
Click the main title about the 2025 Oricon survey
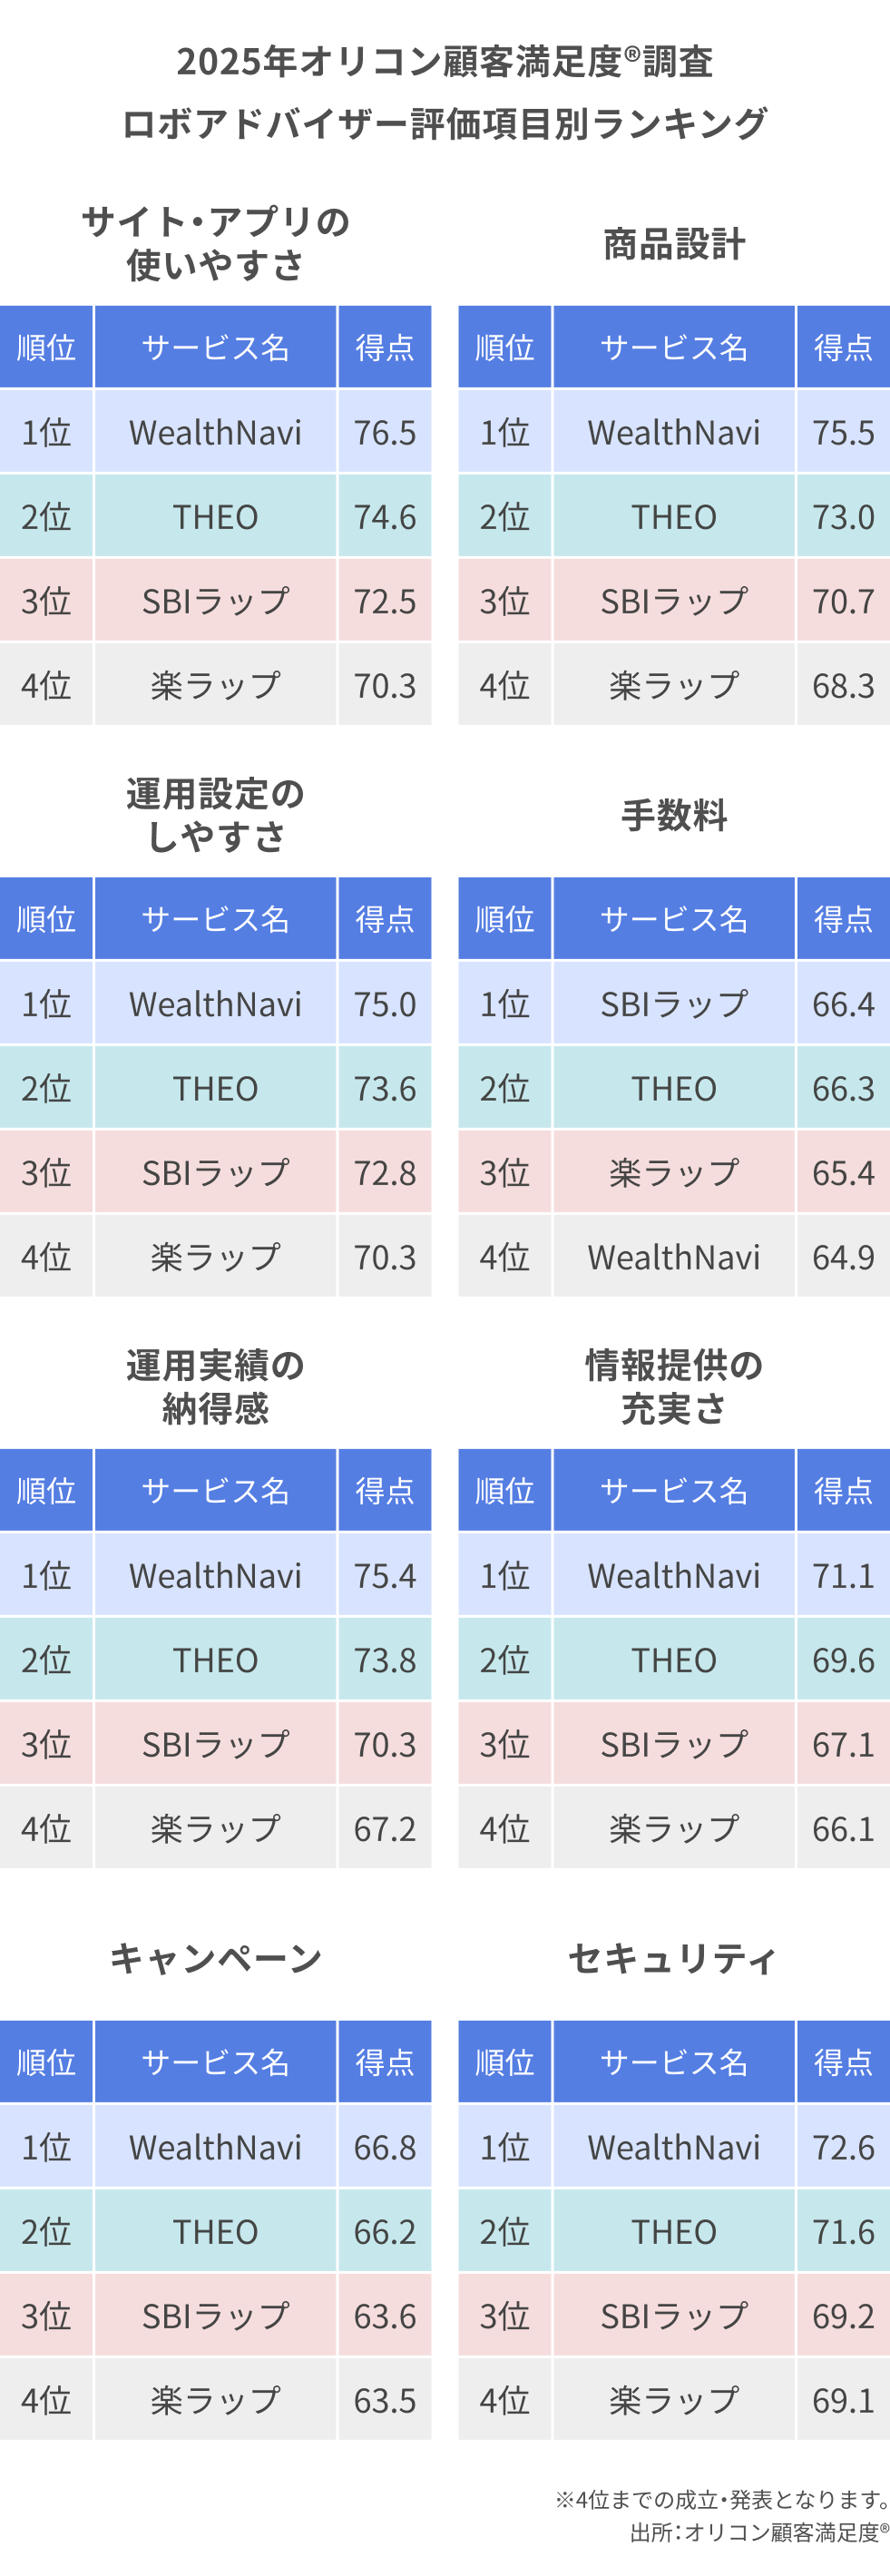pos(444,92)
